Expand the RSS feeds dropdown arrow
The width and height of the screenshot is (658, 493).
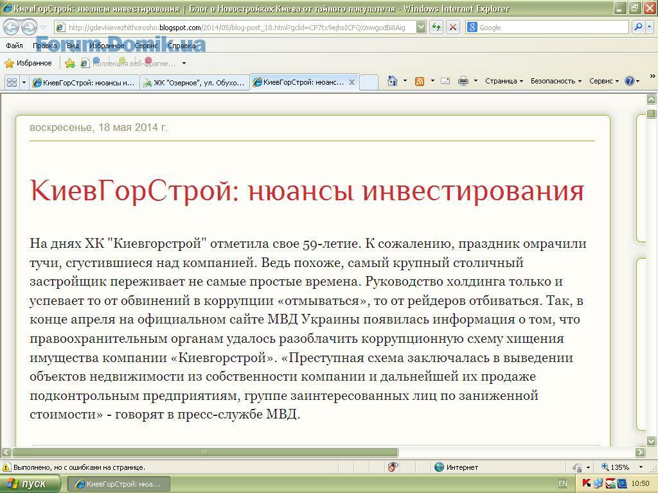click(x=432, y=81)
